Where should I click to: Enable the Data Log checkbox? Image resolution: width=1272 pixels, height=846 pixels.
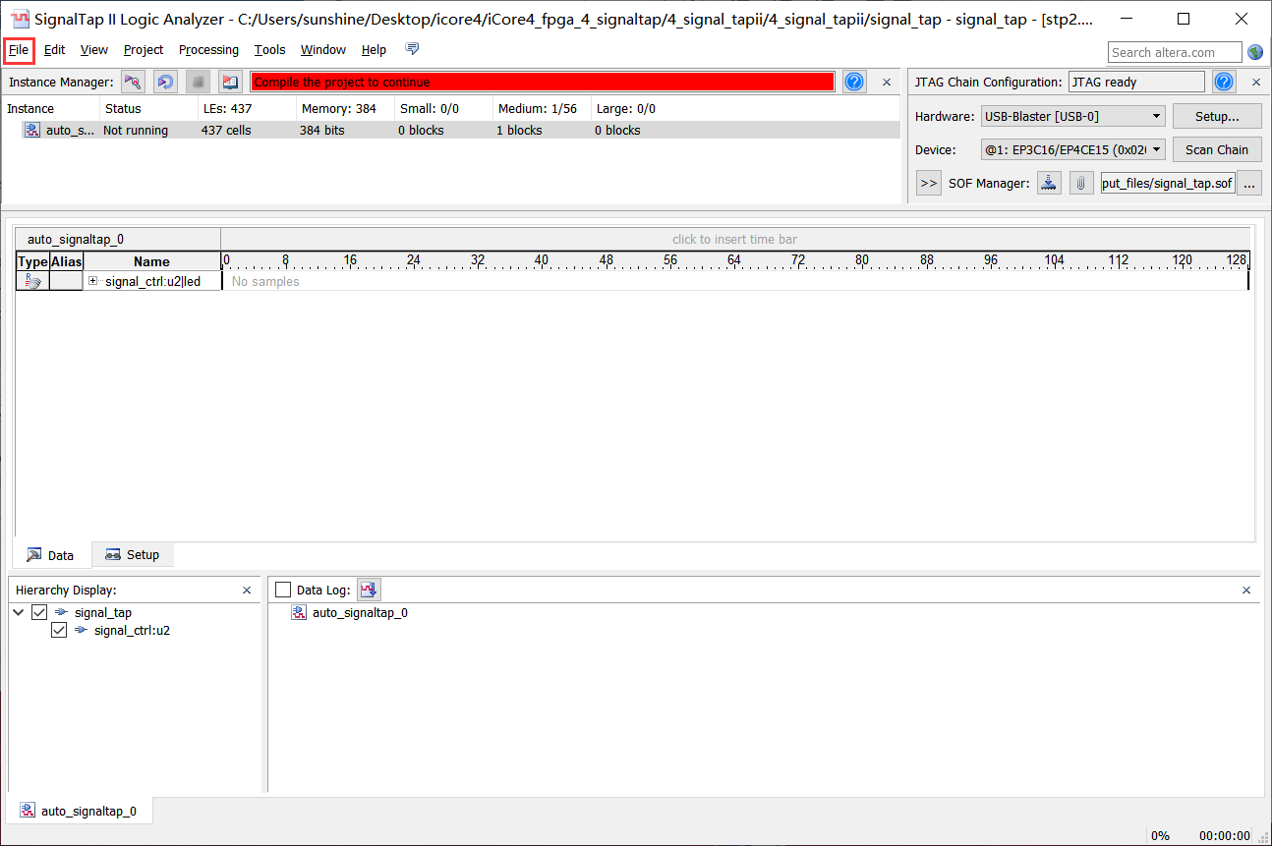tap(283, 590)
